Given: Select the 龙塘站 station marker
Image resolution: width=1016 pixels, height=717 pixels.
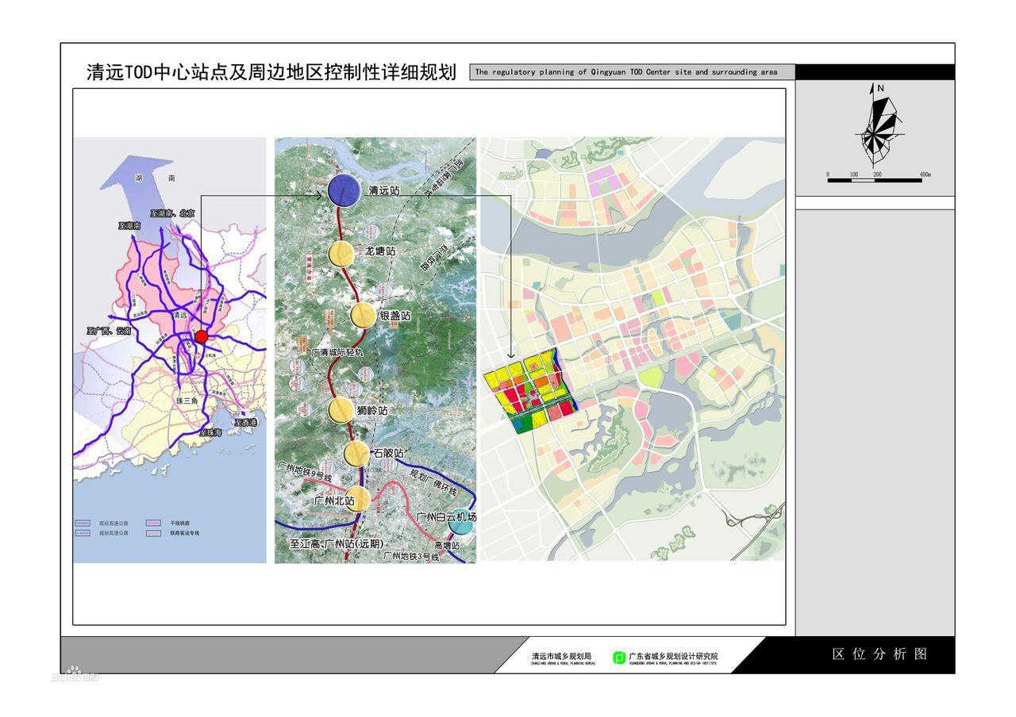Looking at the screenshot, I should pos(341,254).
